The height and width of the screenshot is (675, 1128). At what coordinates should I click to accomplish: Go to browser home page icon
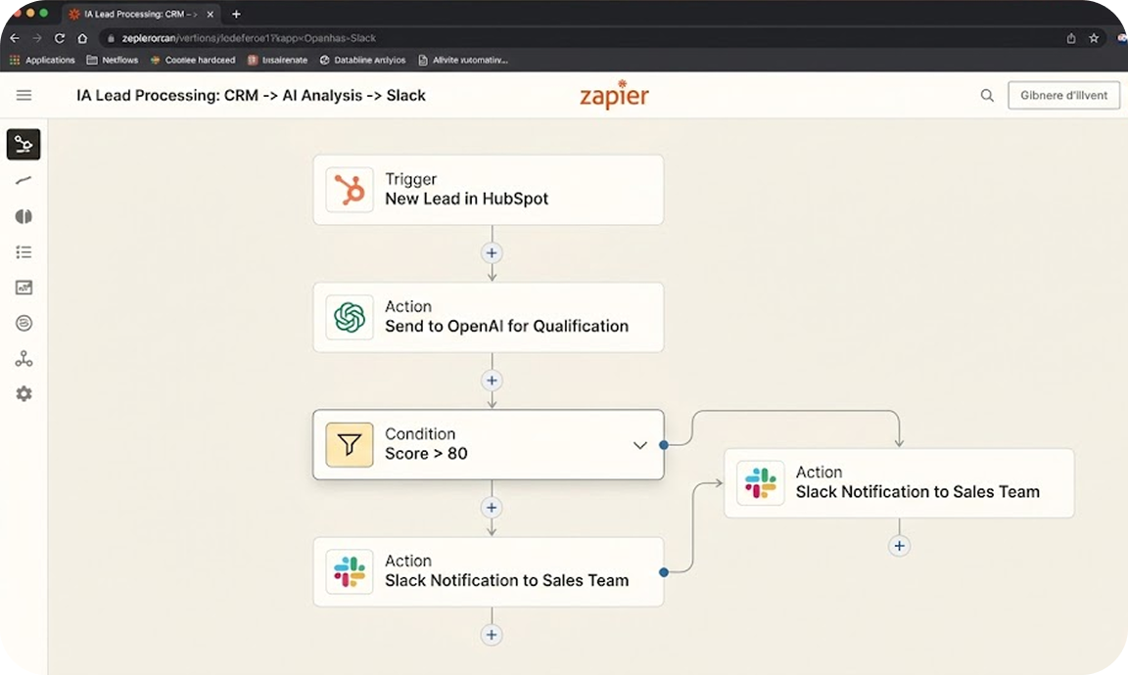[82, 38]
